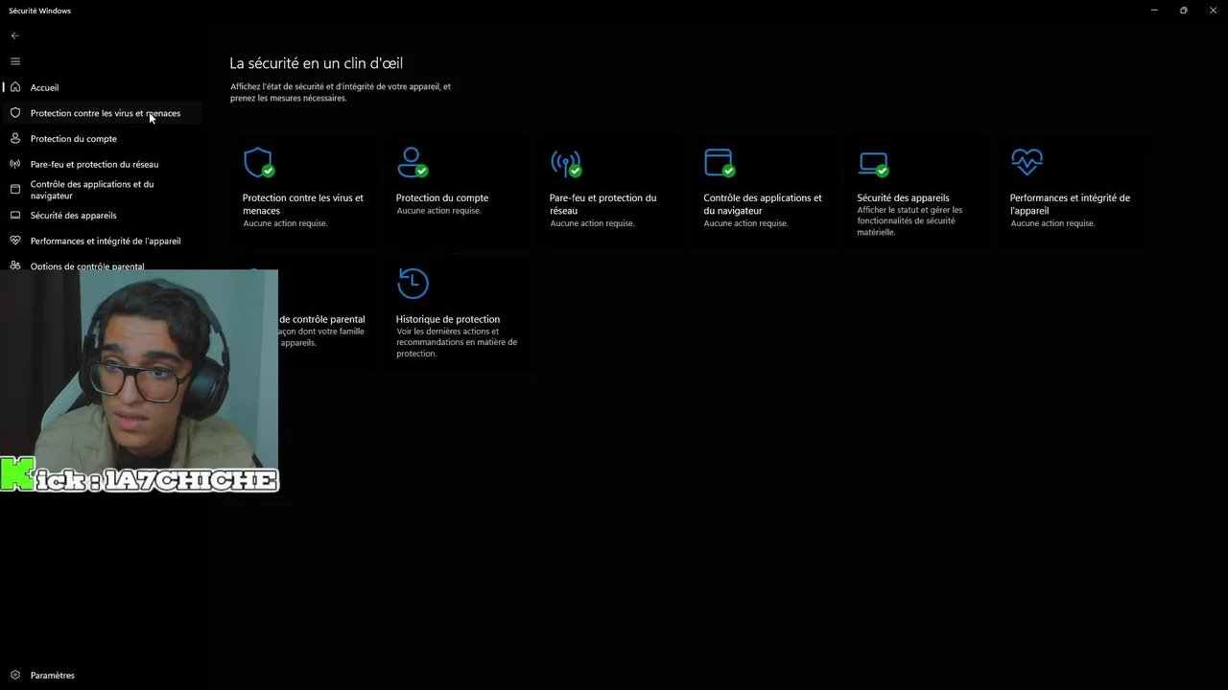Click the window icon beside Contrôle des applications
This screenshot has height=690, width=1228.
click(x=15, y=189)
